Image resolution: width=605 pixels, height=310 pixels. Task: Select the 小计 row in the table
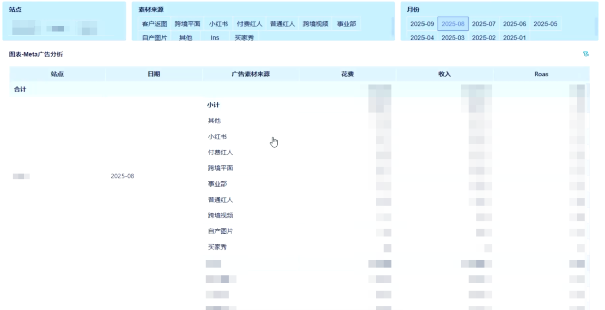point(213,105)
